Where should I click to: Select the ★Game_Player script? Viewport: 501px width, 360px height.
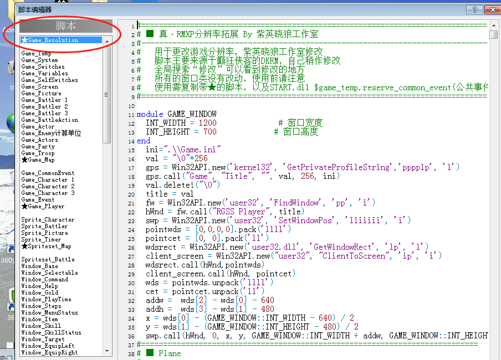point(43,207)
